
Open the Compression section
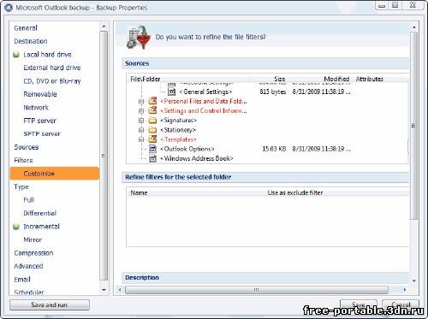click(x=33, y=253)
